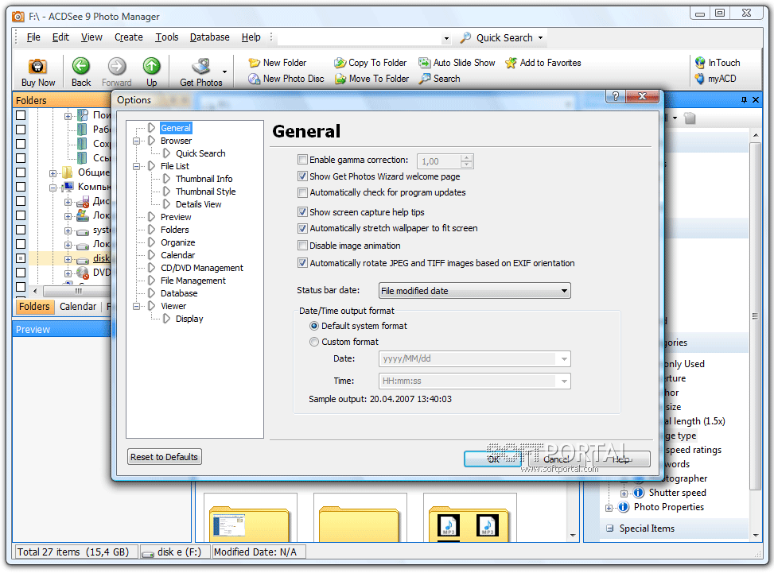Start the Auto Slide Show icon
The height and width of the screenshot is (573, 774).
[425, 63]
